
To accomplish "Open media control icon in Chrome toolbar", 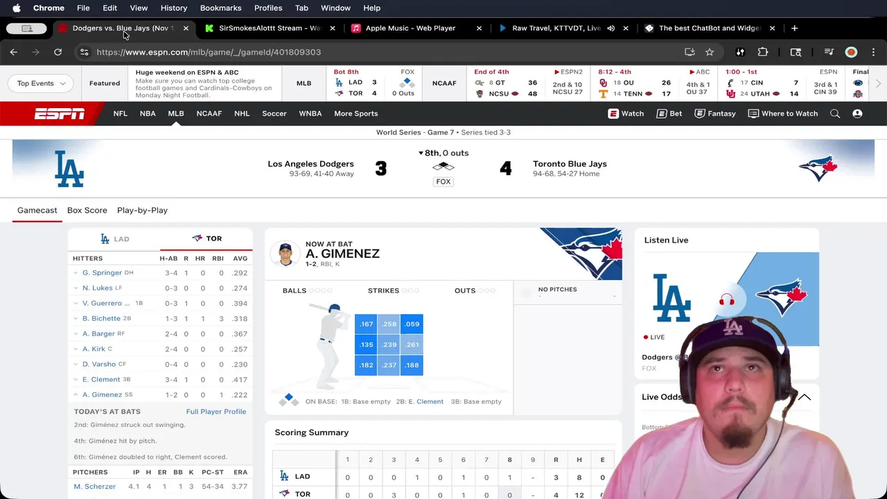I will pyautogui.click(x=829, y=52).
